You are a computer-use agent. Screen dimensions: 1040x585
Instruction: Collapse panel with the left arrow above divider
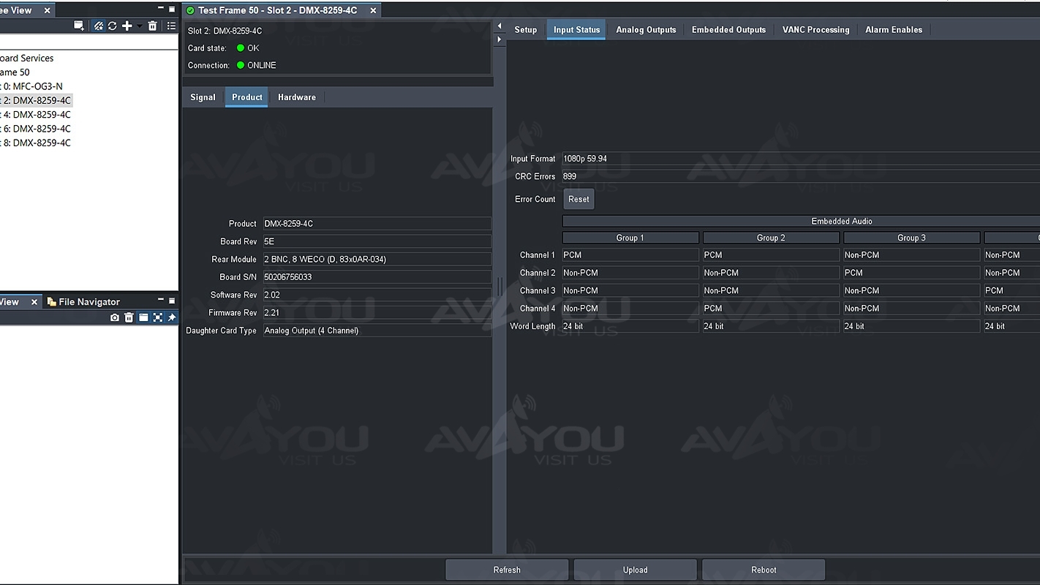(500, 26)
